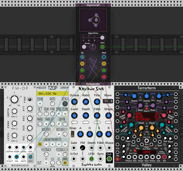The width and height of the screenshot is (183, 171).
Task: Click the blue Op input jack on Algomorph
Action: (x=82, y=57)
